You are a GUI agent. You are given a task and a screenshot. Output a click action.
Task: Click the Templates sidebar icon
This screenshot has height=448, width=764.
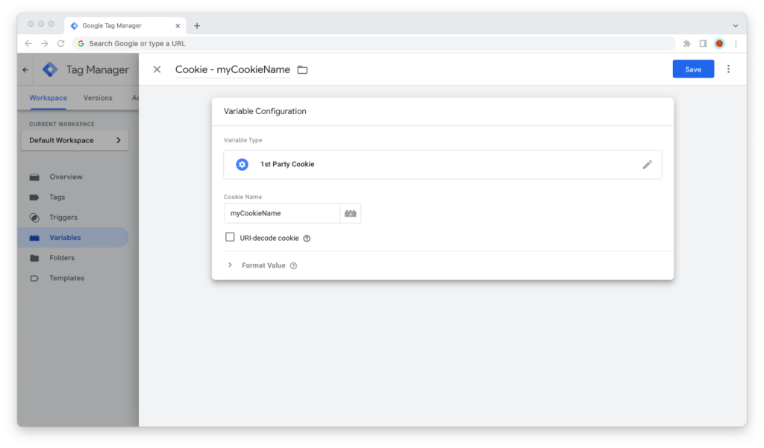pyautogui.click(x=34, y=279)
